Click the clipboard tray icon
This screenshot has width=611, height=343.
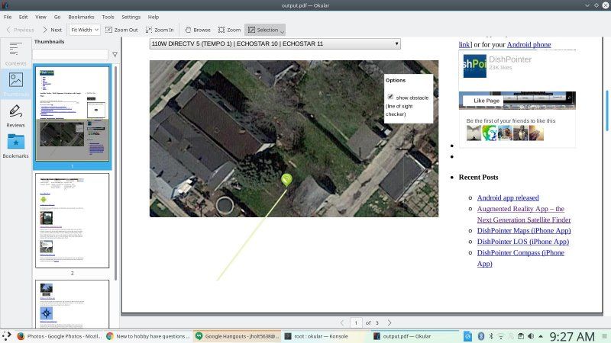[521, 336]
